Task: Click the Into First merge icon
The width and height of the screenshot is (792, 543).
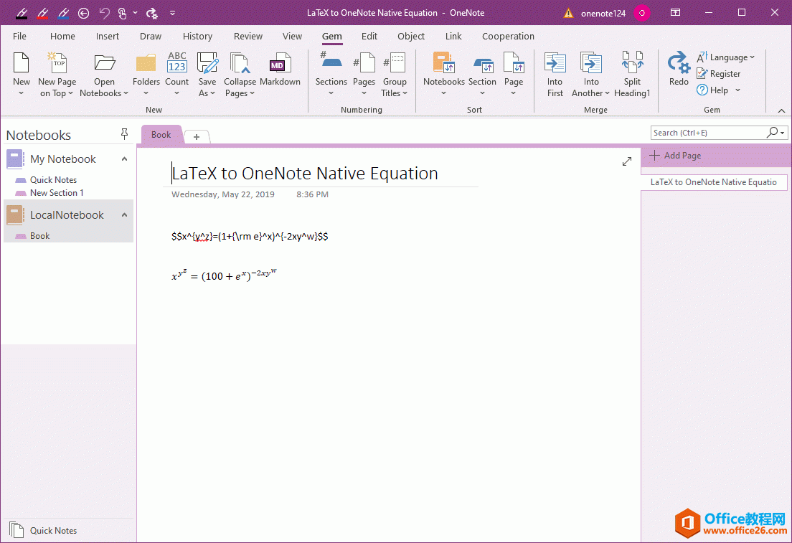Action: (x=555, y=72)
